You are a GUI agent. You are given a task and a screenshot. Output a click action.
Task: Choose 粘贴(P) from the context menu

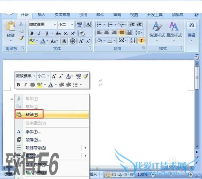click(52, 114)
